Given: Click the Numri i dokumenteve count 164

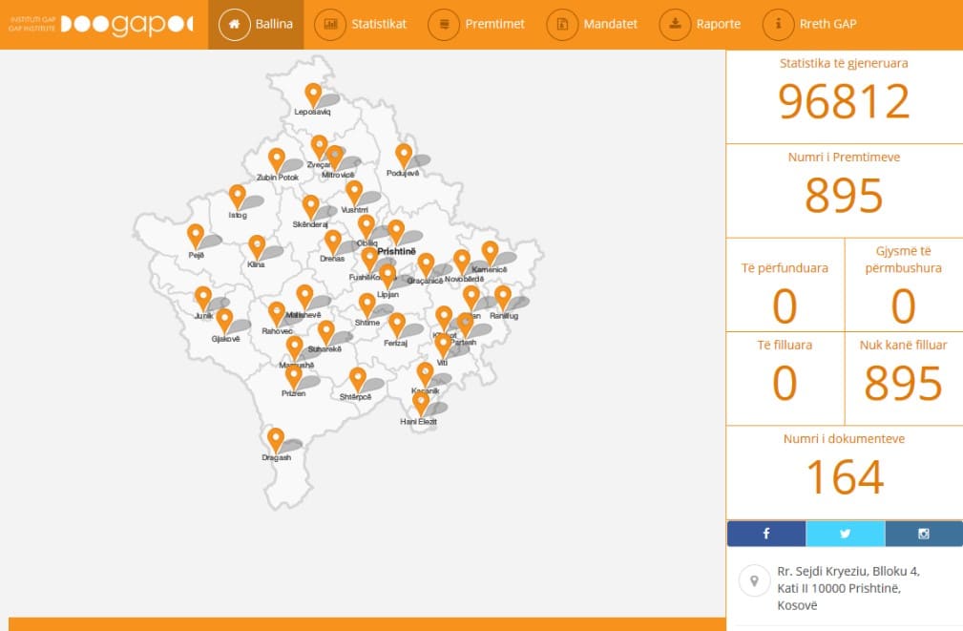Looking at the screenshot, I should point(844,476).
